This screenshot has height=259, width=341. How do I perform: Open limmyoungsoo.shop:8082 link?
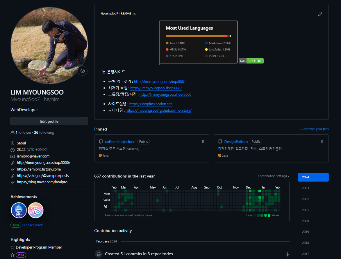[x=156, y=88]
